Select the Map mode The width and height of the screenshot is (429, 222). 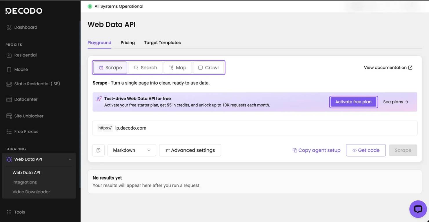(178, 68)
